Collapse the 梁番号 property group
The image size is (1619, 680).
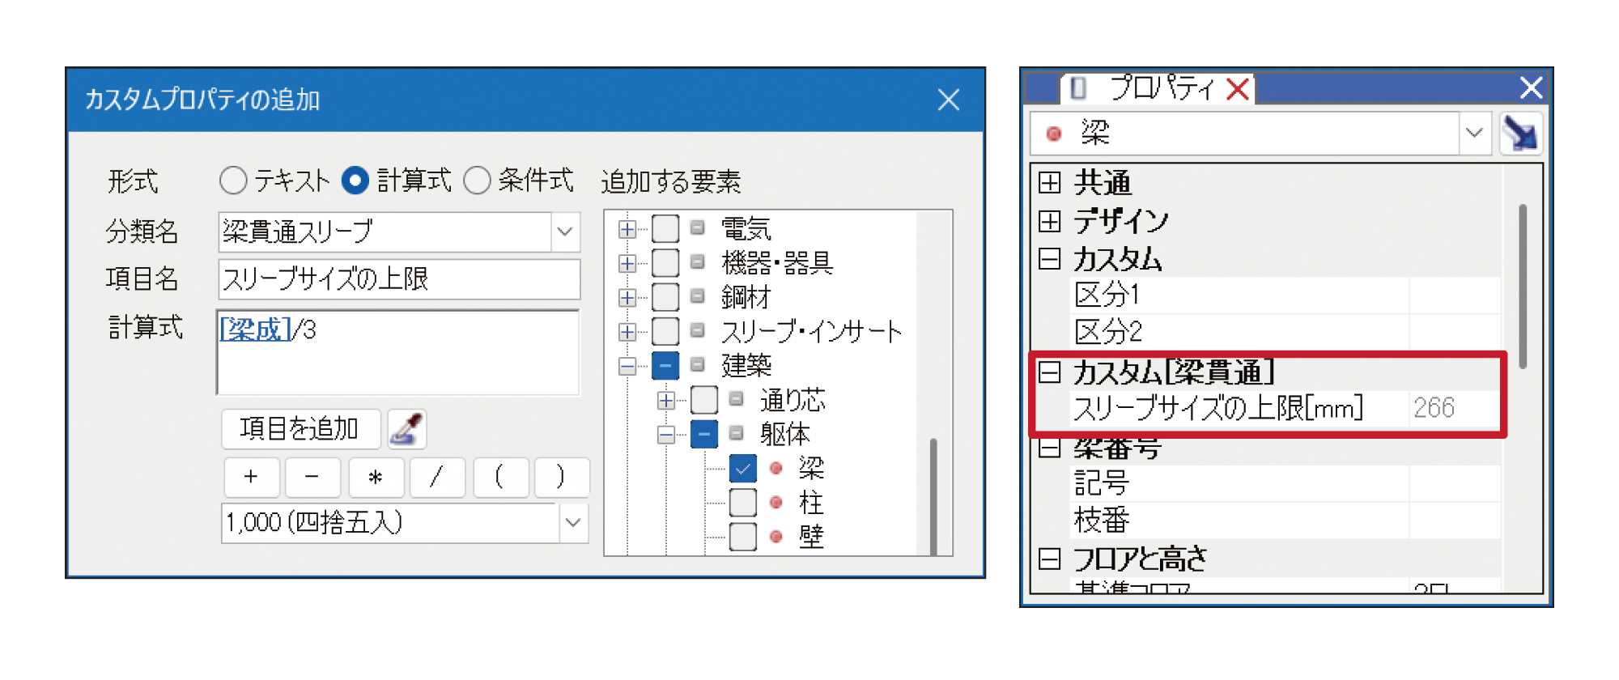pos(1050,448)
